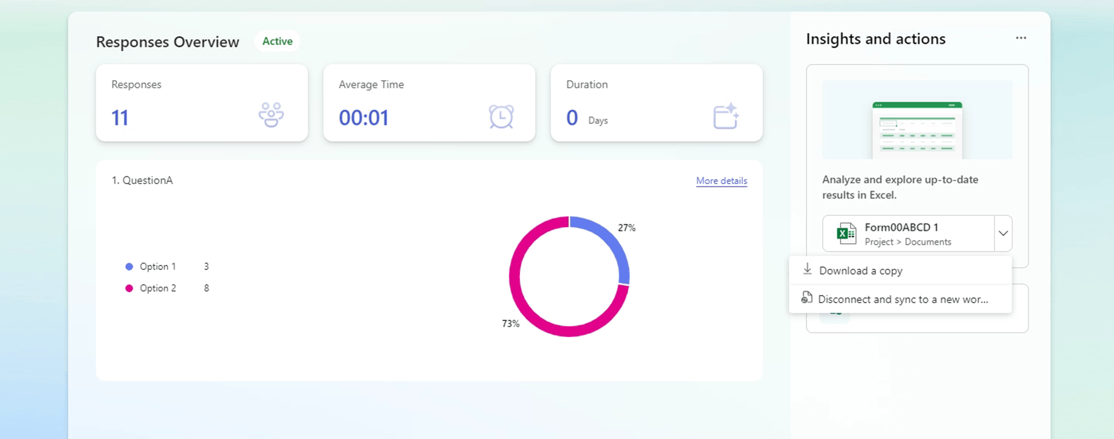Click the Active status badge

click(x=277, y=41)
